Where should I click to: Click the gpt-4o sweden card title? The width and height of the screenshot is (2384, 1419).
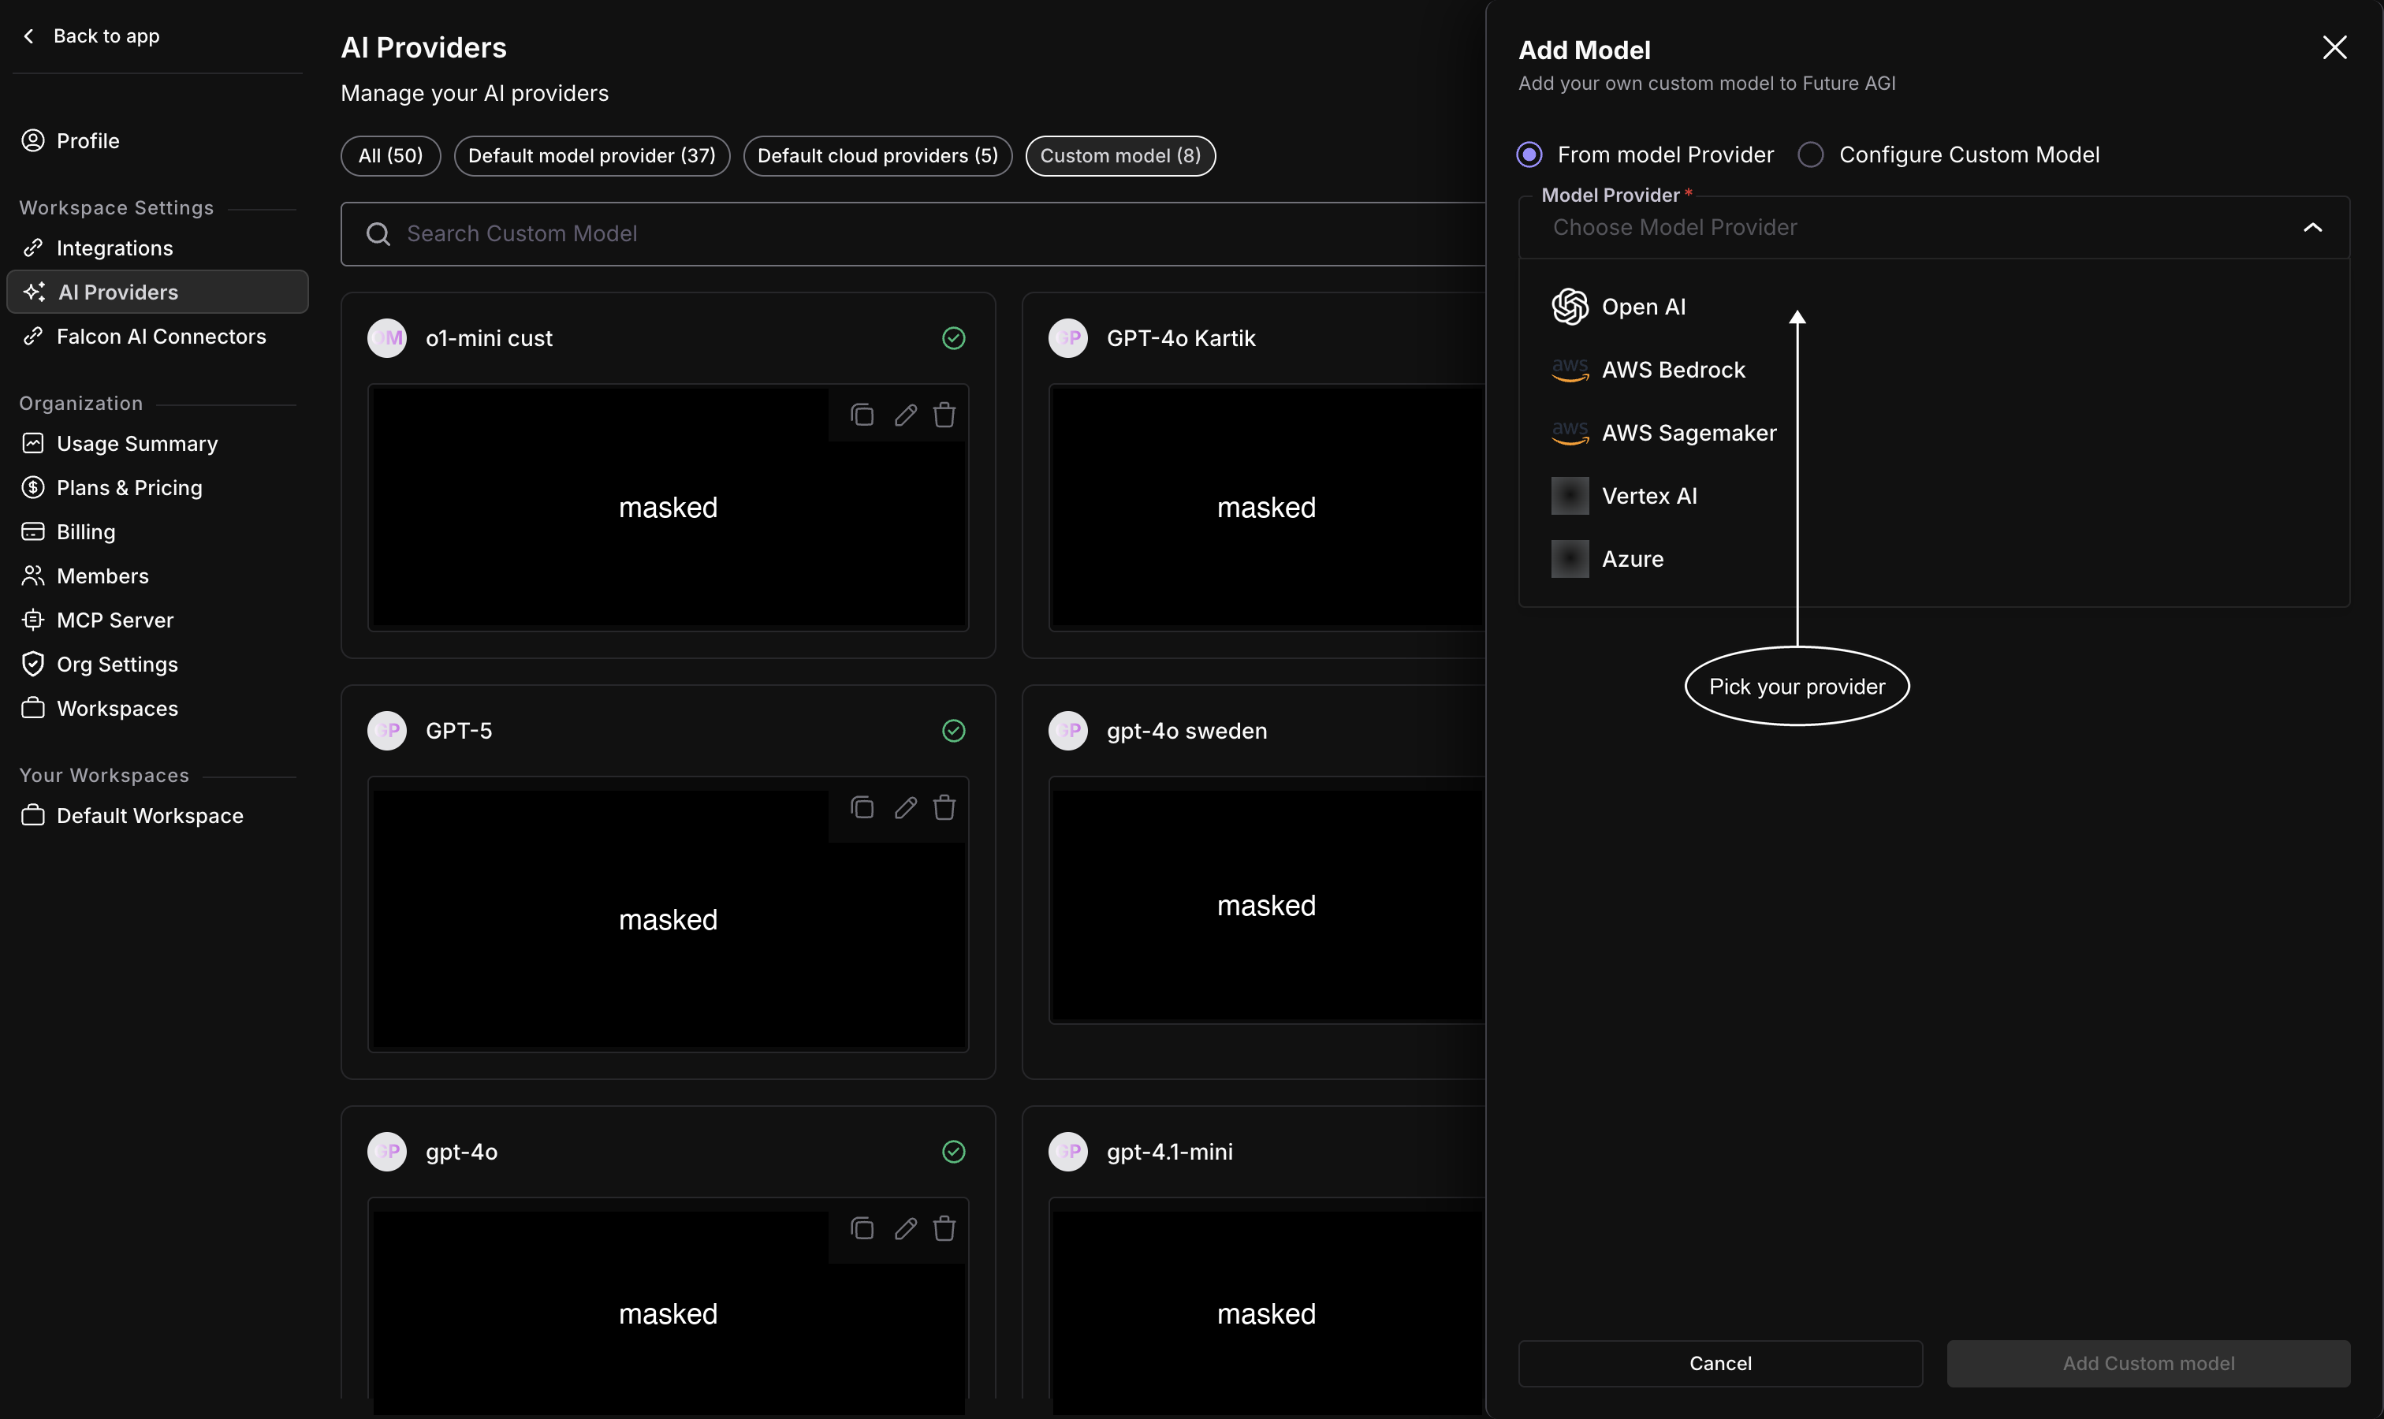(1186, 731)
